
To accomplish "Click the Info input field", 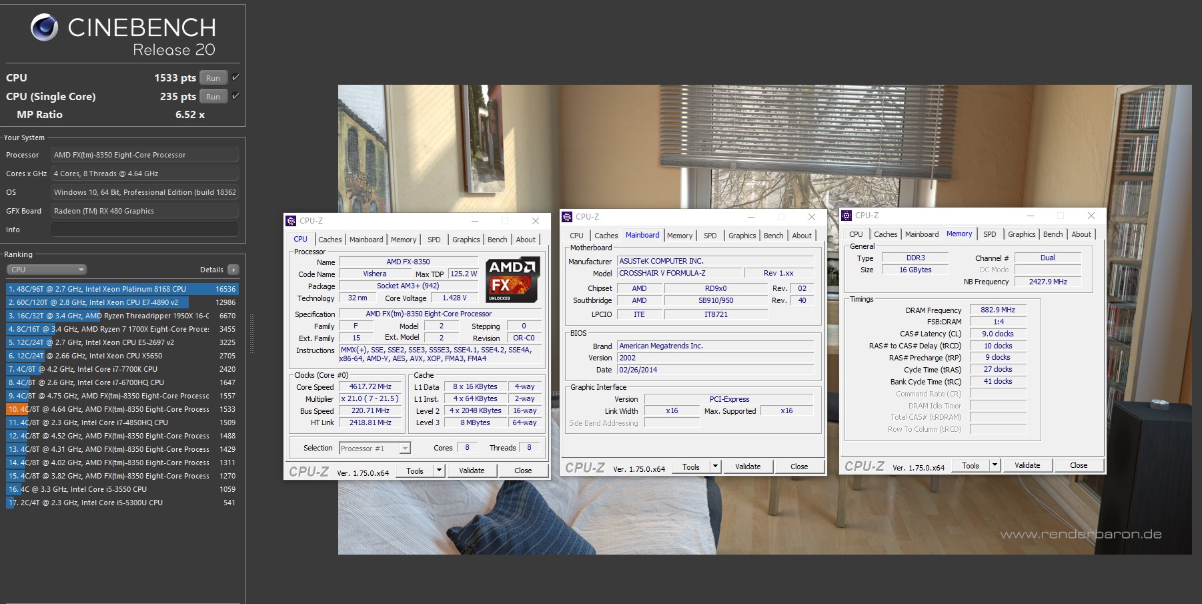I will click(x=145, y=230).
